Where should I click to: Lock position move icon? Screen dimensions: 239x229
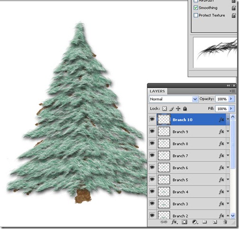(178, 108)
